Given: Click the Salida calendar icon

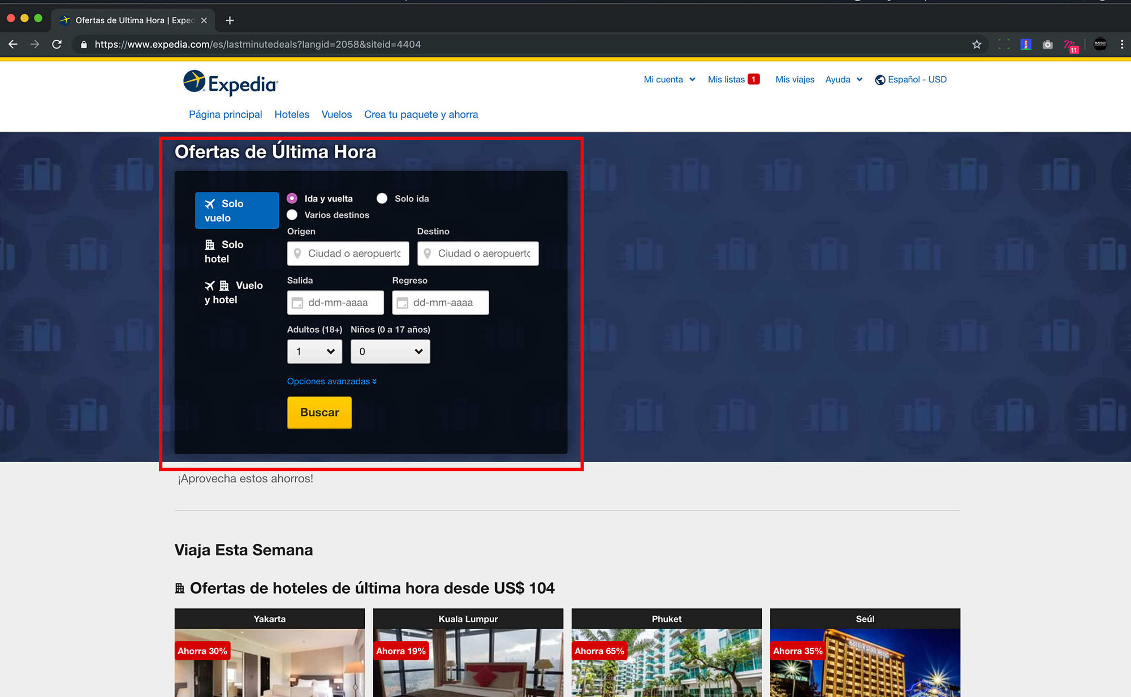Looking at the screenshot, I should click(297, 303).
